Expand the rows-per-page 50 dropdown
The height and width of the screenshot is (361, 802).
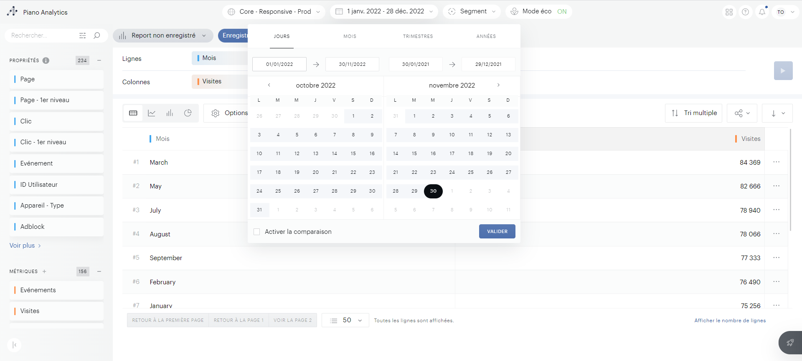click(x=345, y=320)
